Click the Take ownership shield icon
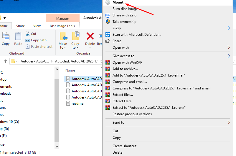The width and height of the screenshot is (236, 156). point(108,22)
